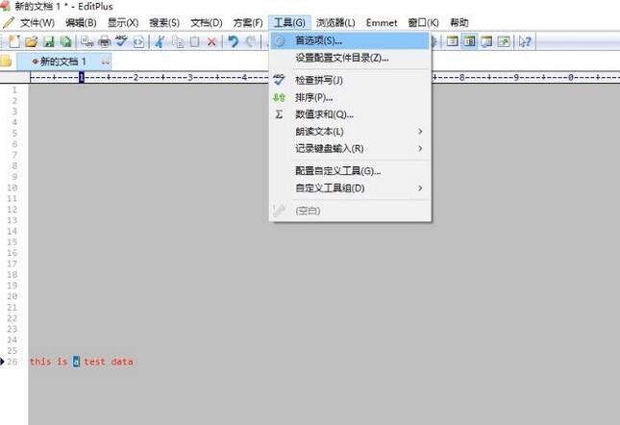The image size is (620, 425).
Task: Expand the 朗读文本(L) submenu arrow
Action: [420, 132]
